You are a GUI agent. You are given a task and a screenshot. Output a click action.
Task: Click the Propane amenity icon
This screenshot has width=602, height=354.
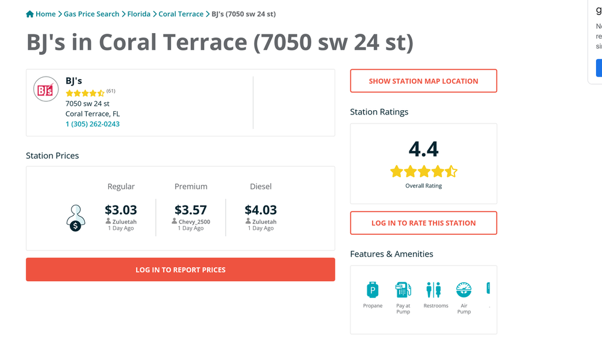(373, 290)
